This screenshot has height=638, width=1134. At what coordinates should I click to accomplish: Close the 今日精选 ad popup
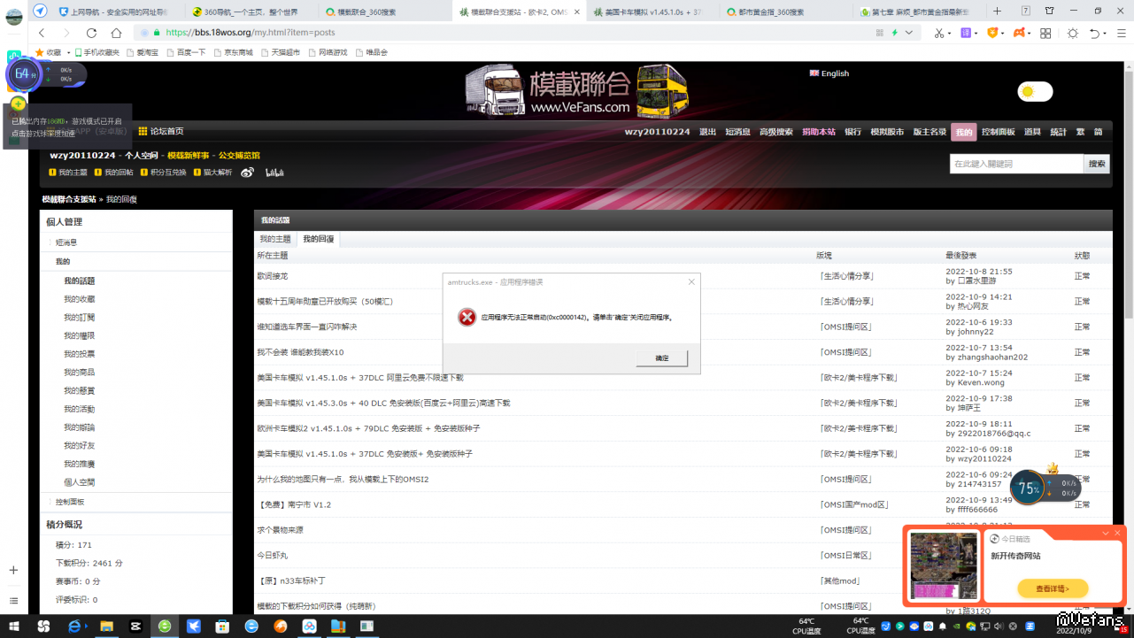(1118, 533)
